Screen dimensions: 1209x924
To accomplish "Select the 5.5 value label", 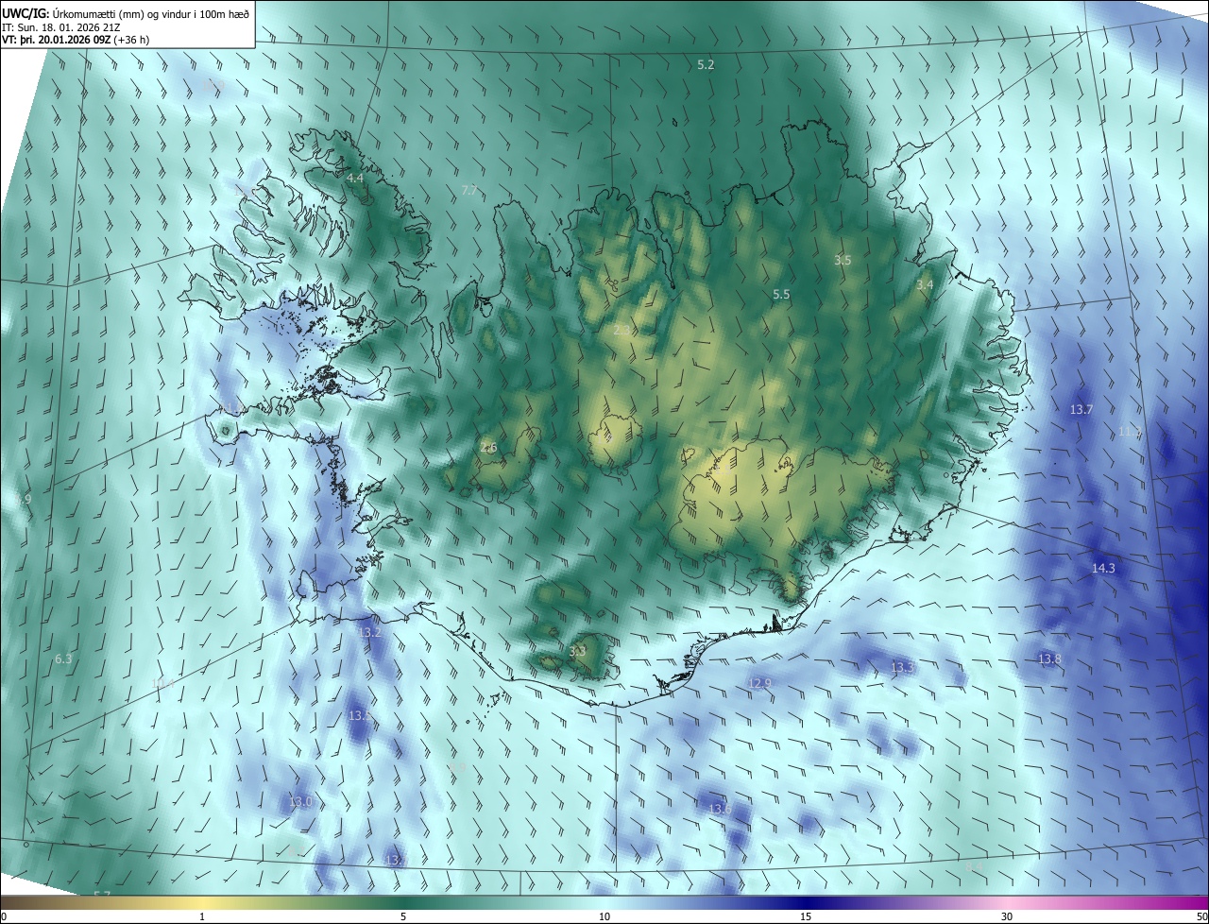I will (x=781, y=295).
